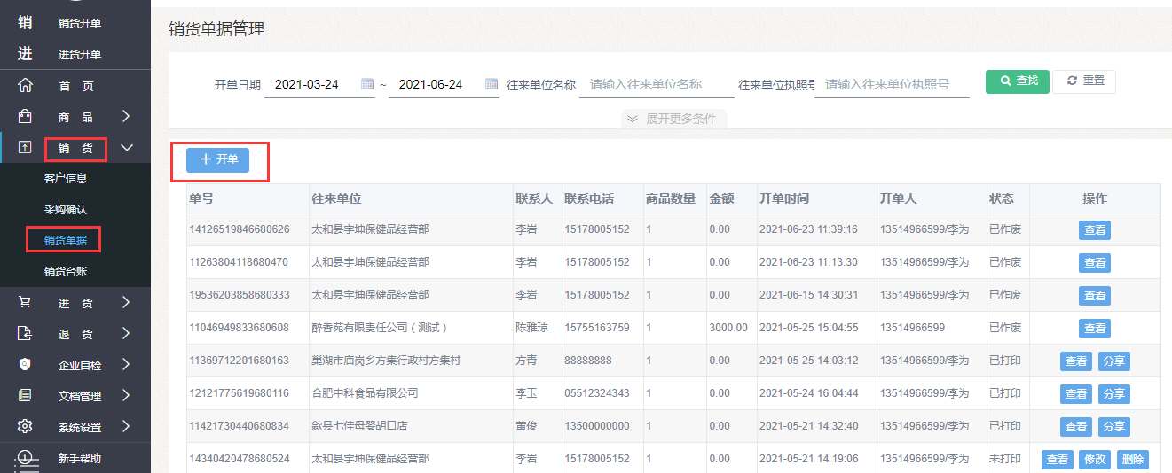Click the home icon beside 首页
Image resolution: width=1172 pixels, height=473 pixels.
(x=25, y=86)
